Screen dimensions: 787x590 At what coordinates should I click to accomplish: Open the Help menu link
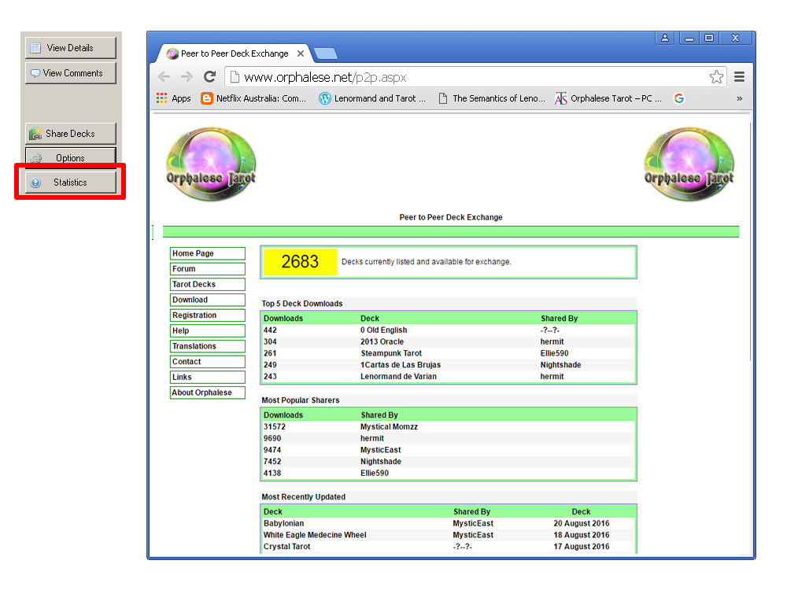tap(207, 330)
